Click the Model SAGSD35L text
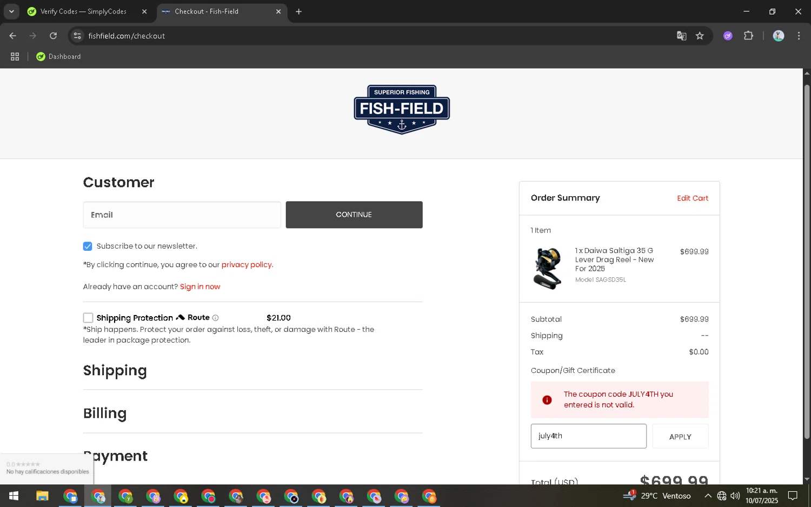The height and width of the screenshot is (507, 811). click(600, 279)
